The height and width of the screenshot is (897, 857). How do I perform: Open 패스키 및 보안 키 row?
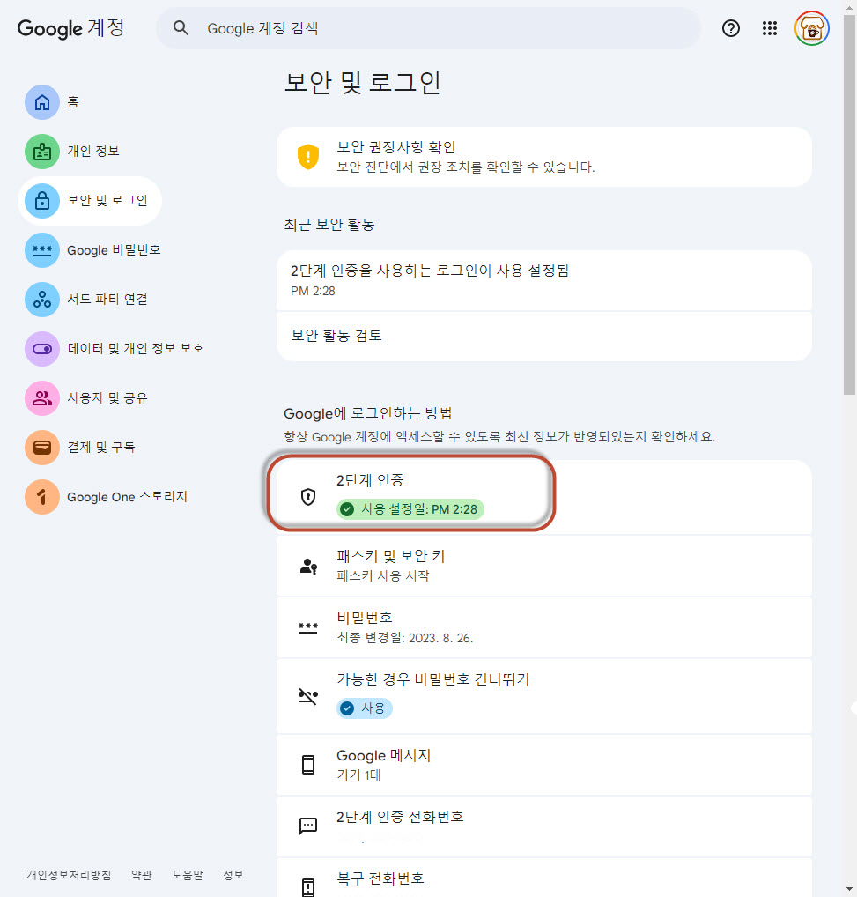click(543, 566)
